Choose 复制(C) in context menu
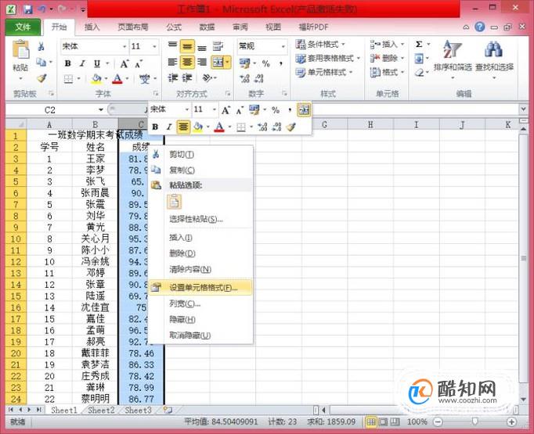 201,170
